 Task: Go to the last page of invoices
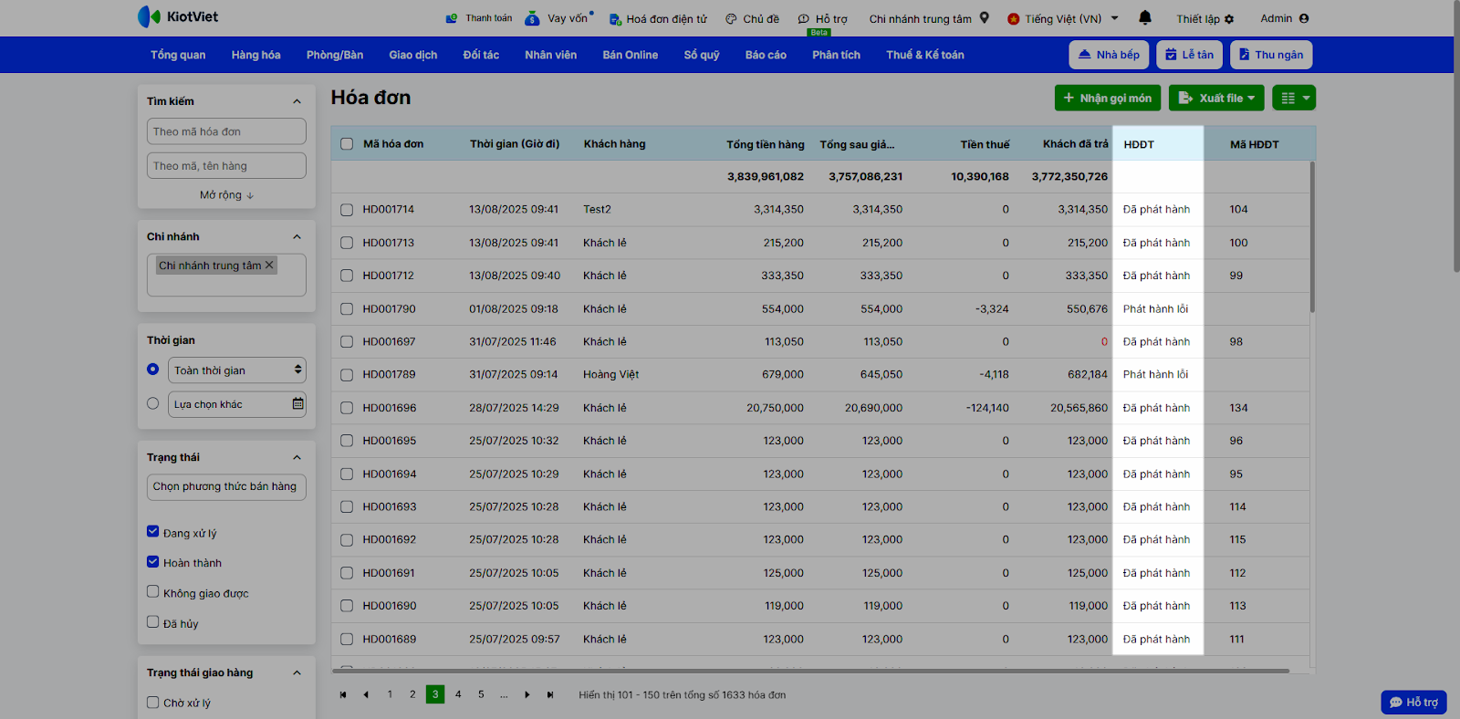[x=550, y=695]
